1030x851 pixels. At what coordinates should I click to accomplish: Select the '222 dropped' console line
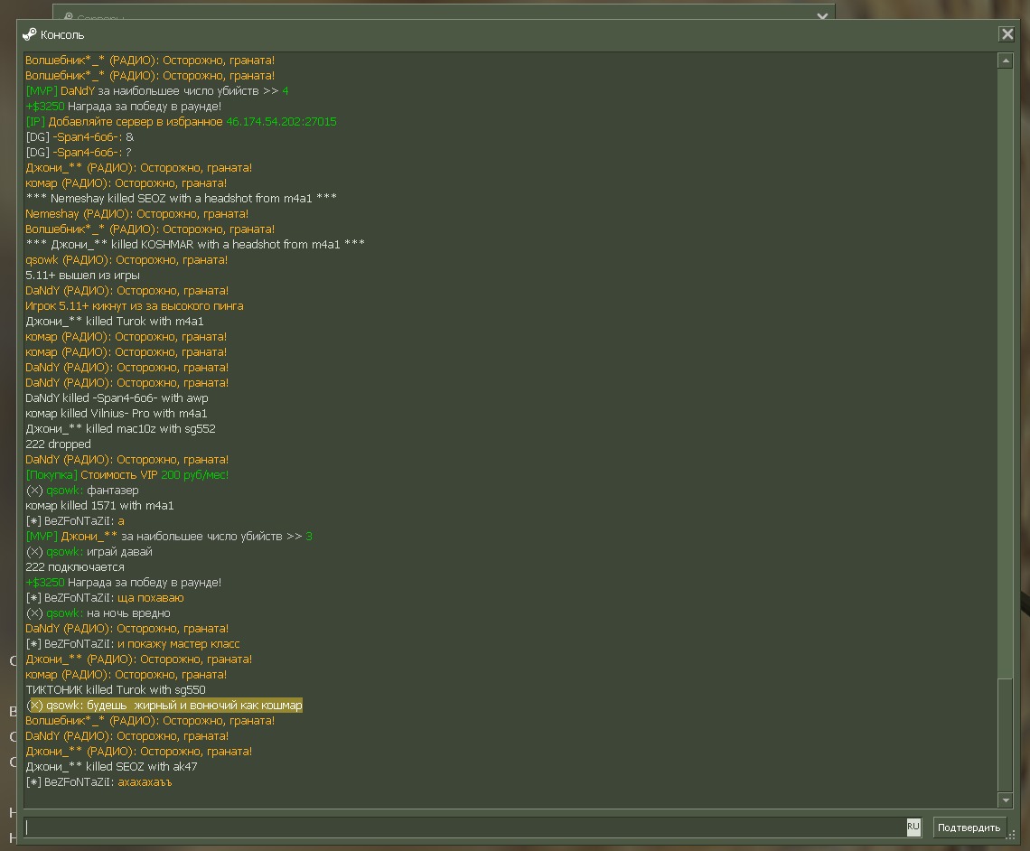pyautogui.click(x=58, y=444)
